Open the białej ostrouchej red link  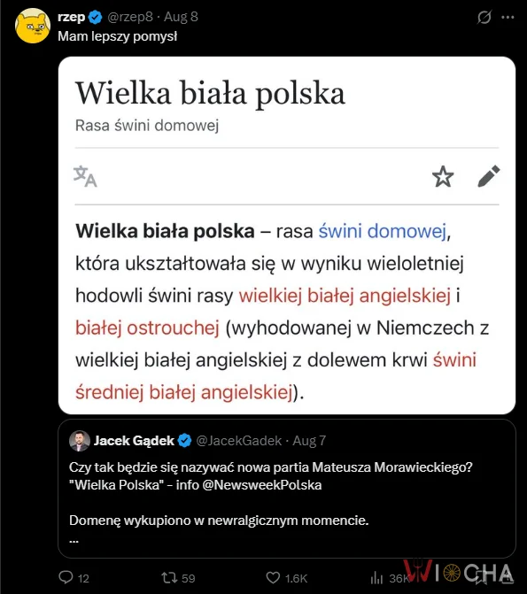click(148, 328)
